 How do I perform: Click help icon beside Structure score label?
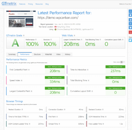(x=51, y=40)
